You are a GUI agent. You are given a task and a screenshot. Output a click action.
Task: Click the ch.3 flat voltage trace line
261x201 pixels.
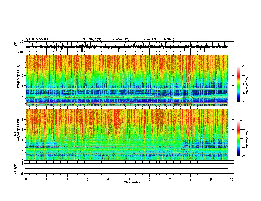(127, 168)
